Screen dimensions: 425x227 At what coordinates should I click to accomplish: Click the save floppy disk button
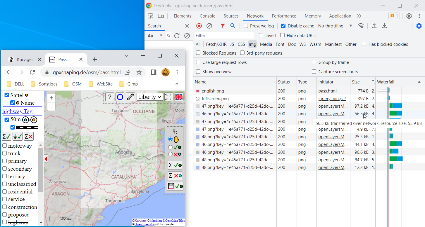point(175,186)
